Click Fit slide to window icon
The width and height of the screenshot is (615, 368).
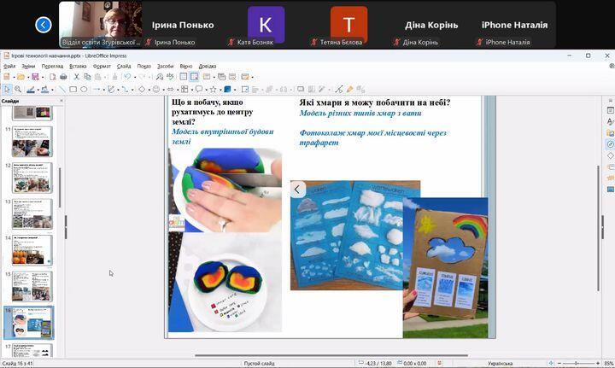551,363
